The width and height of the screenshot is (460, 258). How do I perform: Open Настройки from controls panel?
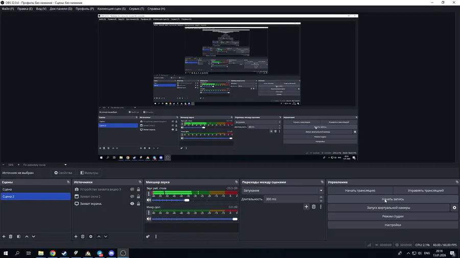coord(393,225)
